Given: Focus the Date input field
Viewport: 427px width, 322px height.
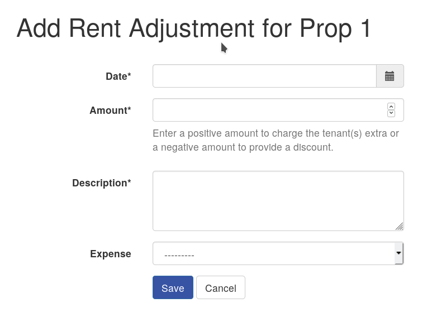Looking at the screenshot, I should coord(264,76).
